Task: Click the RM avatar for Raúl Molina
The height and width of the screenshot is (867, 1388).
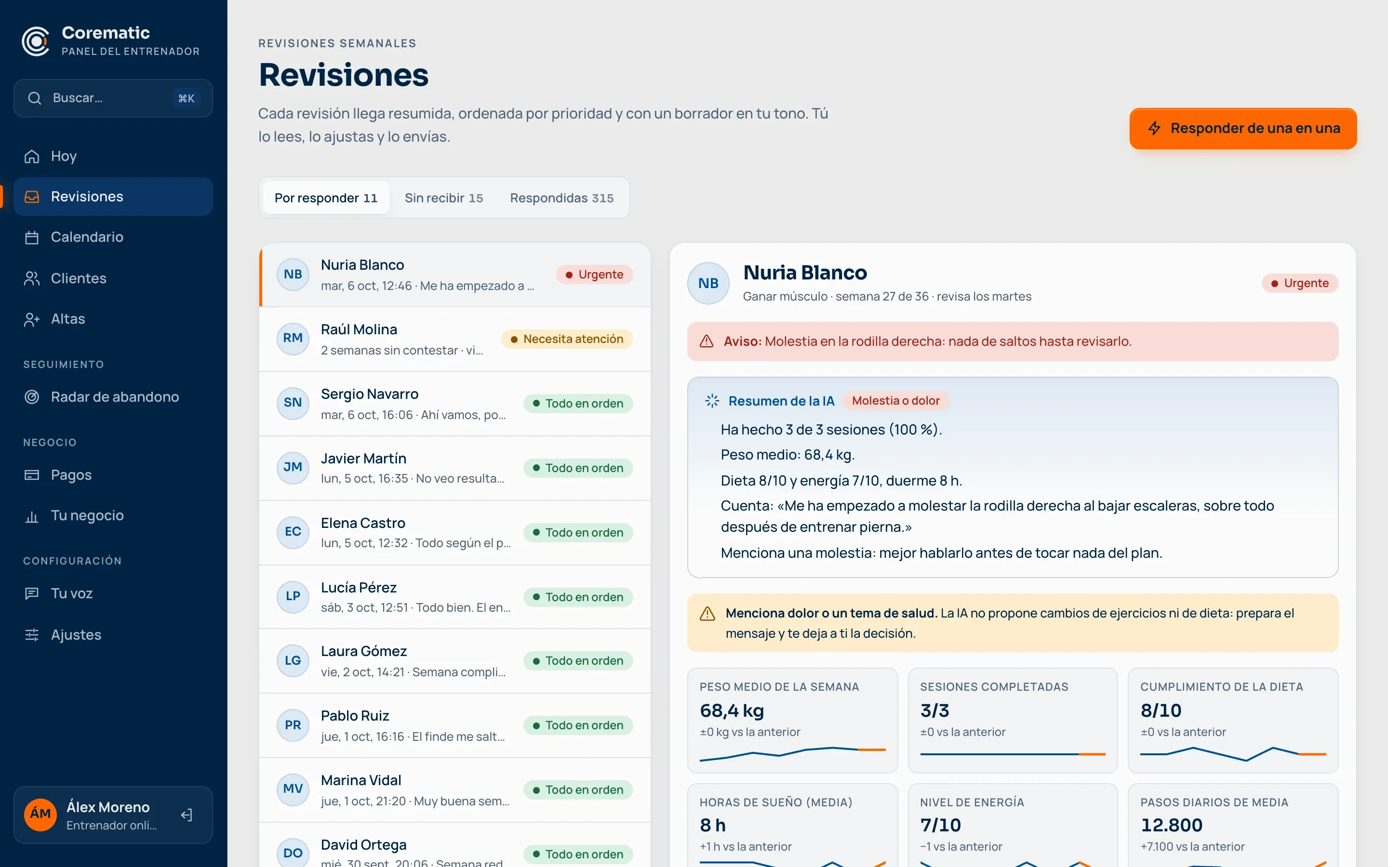Action: [293, 338]
